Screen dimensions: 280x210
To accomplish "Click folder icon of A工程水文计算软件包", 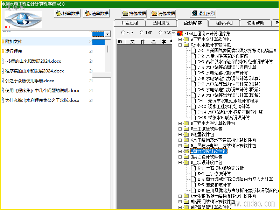I will pyautogui.click(x=187, y=39).
